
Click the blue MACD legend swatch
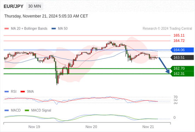click(7, 111)
